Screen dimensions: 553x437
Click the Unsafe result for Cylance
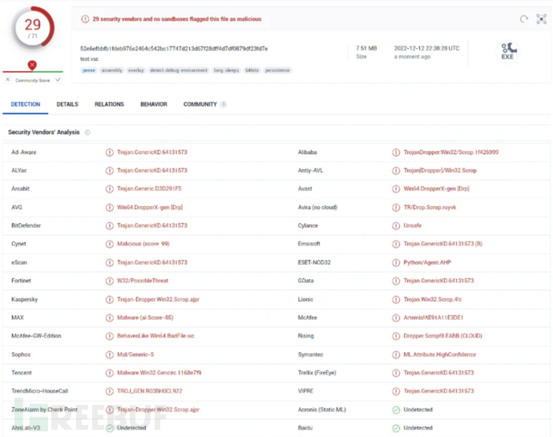[x=413, y=225]
